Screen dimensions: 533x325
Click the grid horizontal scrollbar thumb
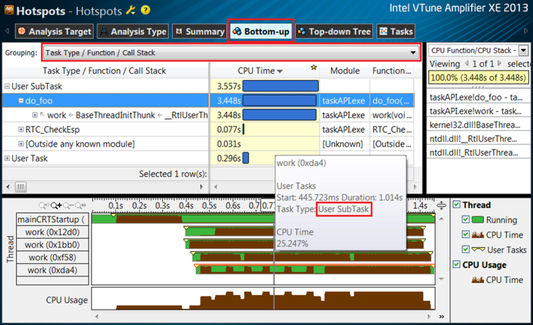pyautogui.click(x=21, y=187)
